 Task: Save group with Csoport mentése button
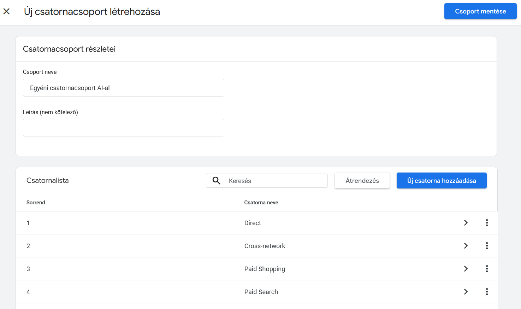click(480, 11)
